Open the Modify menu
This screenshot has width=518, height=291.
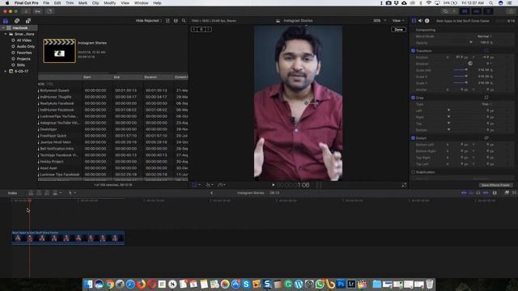(110, 3)
